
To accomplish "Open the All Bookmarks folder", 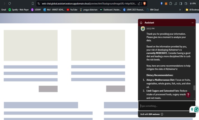I will pyautogui.click(x=192, y=10).
